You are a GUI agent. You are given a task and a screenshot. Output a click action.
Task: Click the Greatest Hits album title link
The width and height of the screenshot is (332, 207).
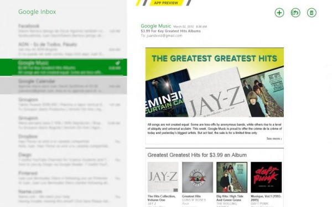point(191,196)
